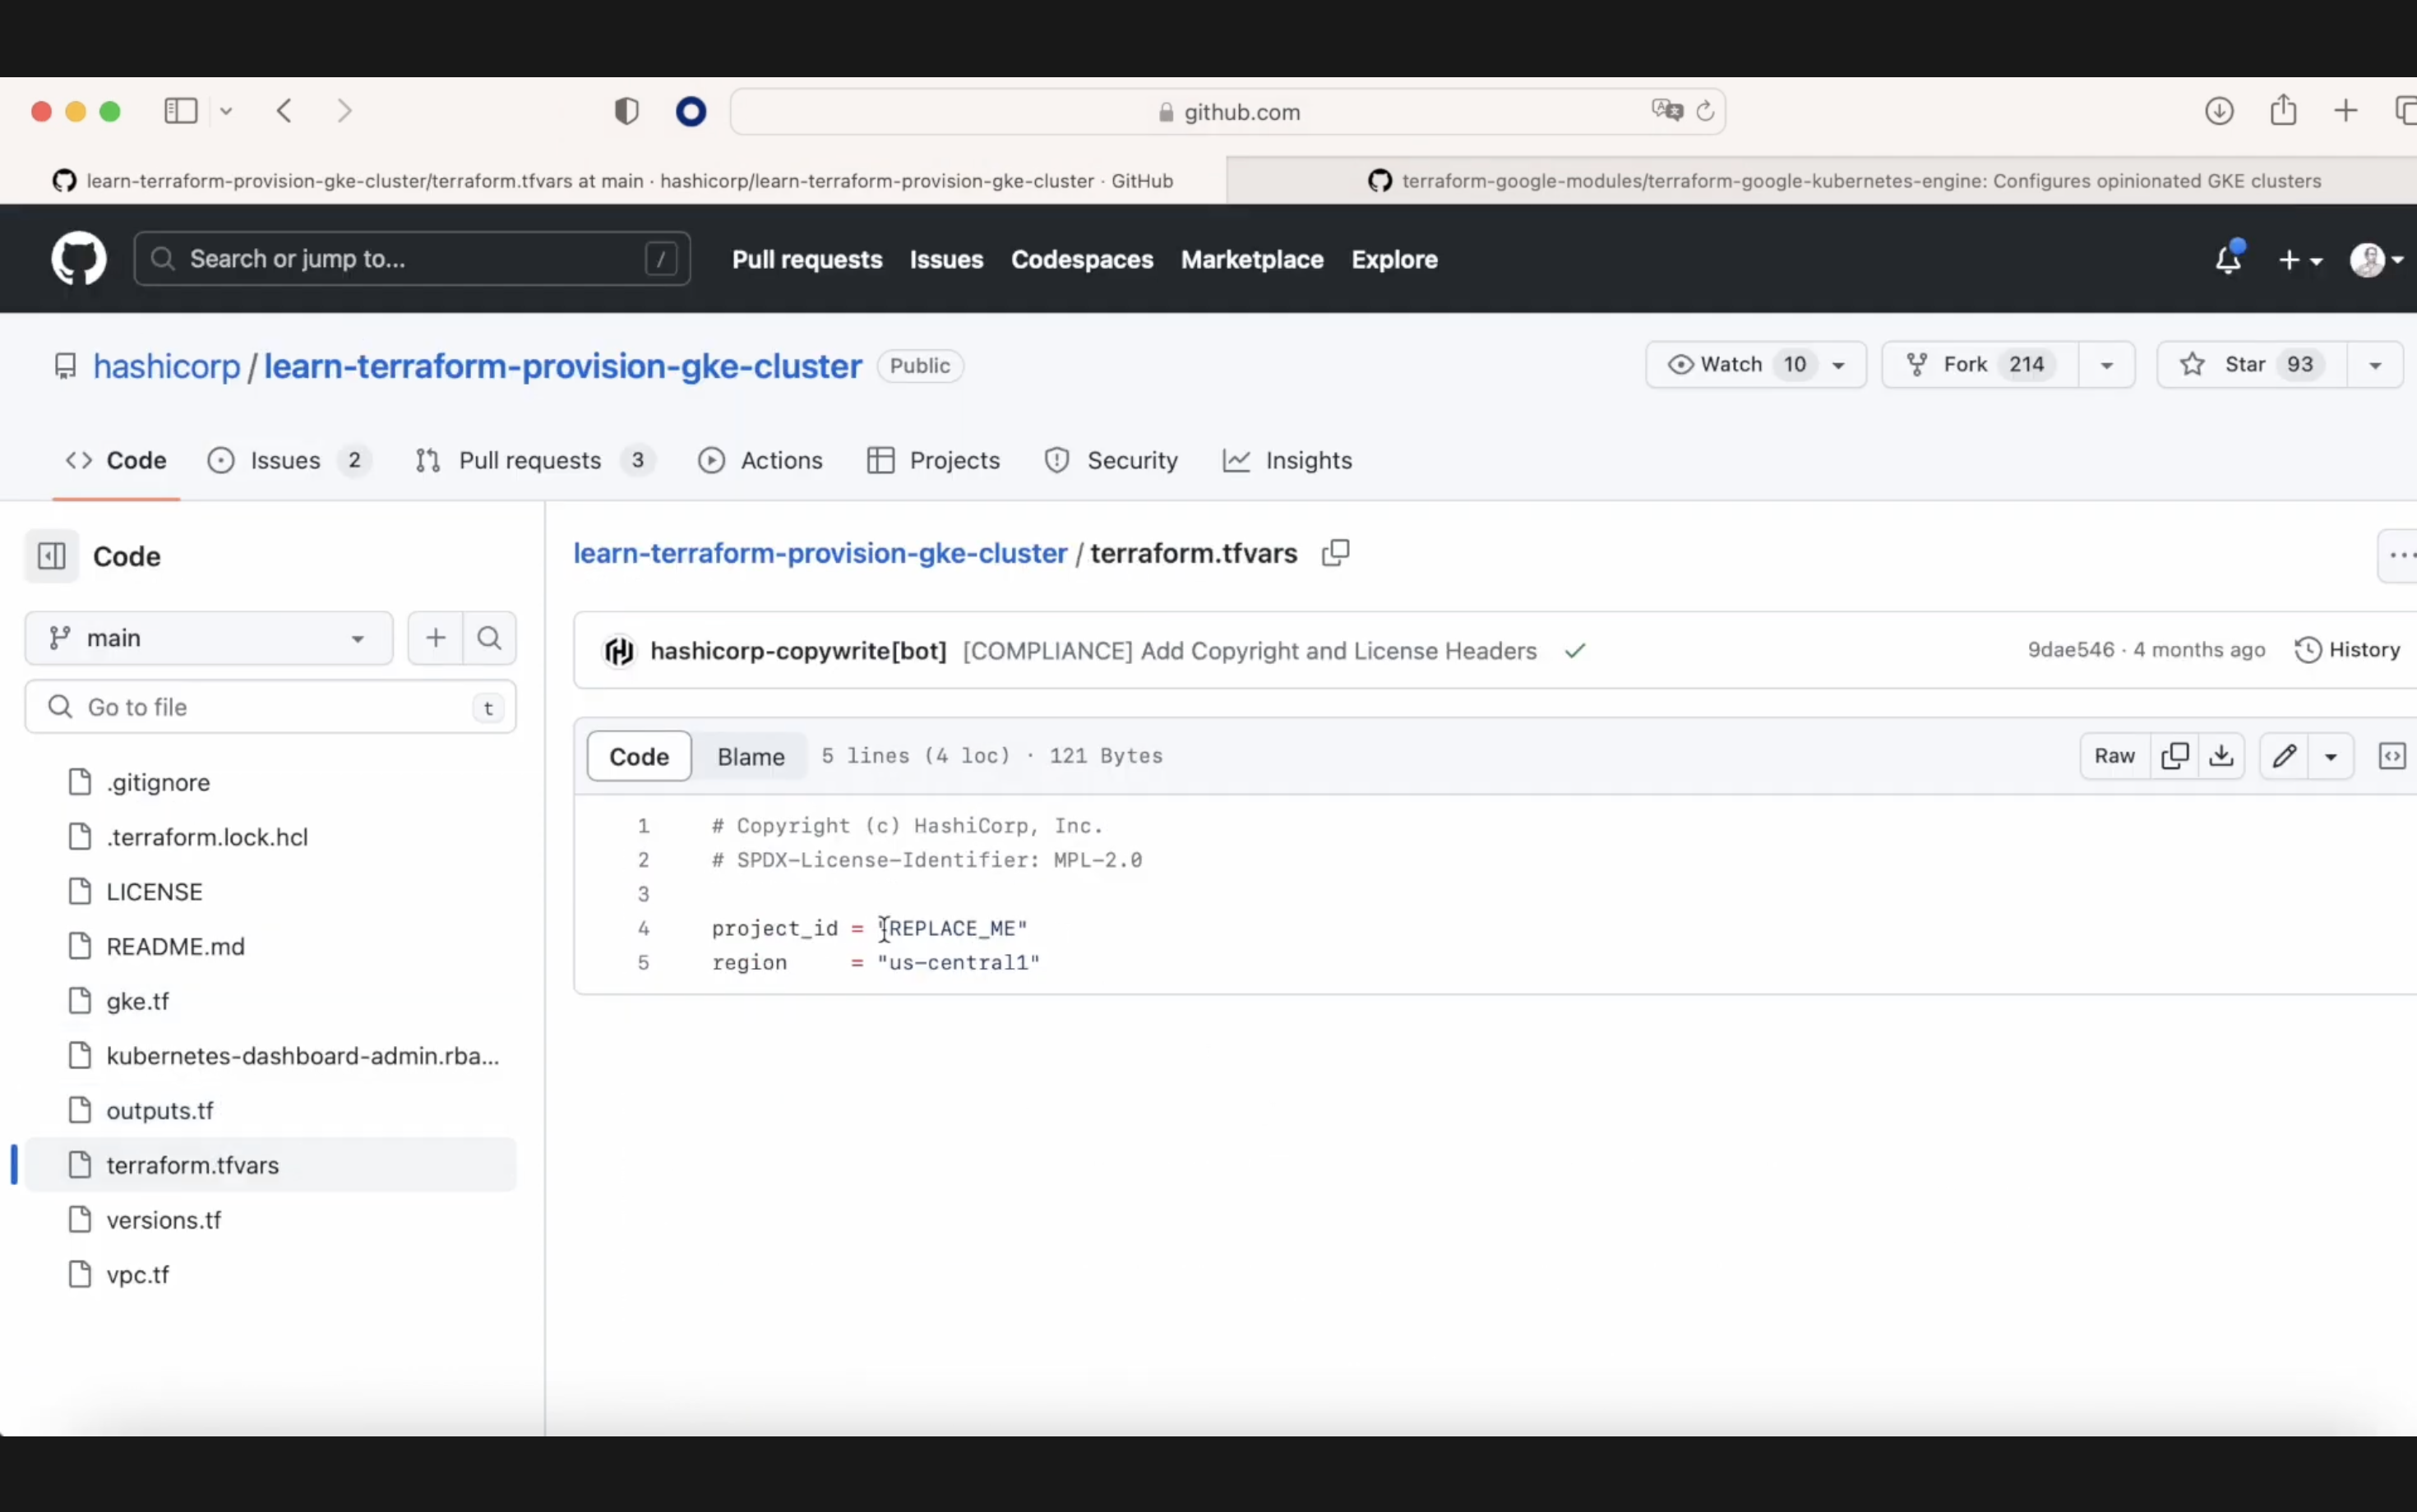The width and height of the screenshot is (2417, 1512).
Task: Click the History clock icon
Action: click(x=2307, y=648)
